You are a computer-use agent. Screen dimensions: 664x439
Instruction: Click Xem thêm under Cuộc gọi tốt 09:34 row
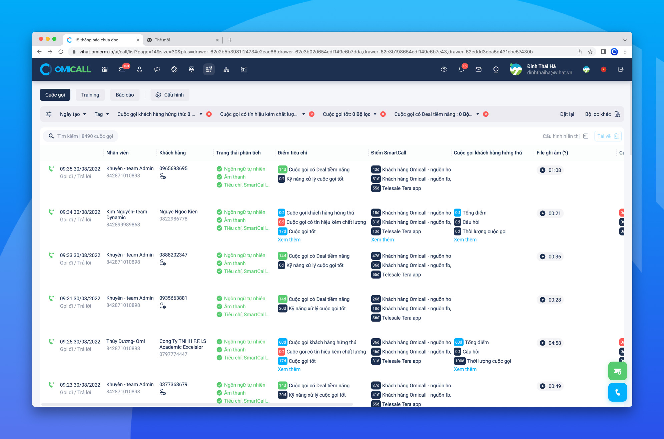click(289, 240)
